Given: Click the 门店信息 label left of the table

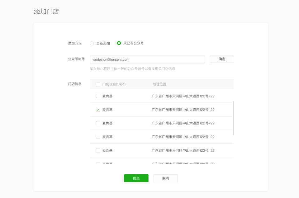Looking at the screenshot, I should tap(74, 84).
